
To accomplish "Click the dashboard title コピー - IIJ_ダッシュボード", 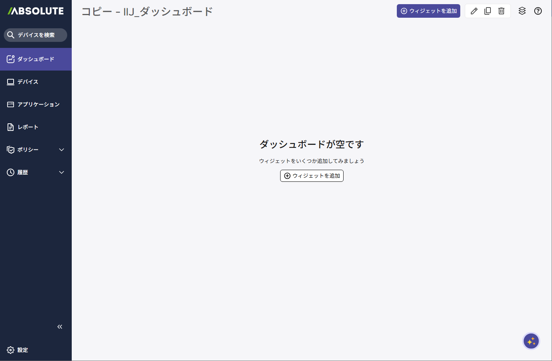I will point(147,12).
